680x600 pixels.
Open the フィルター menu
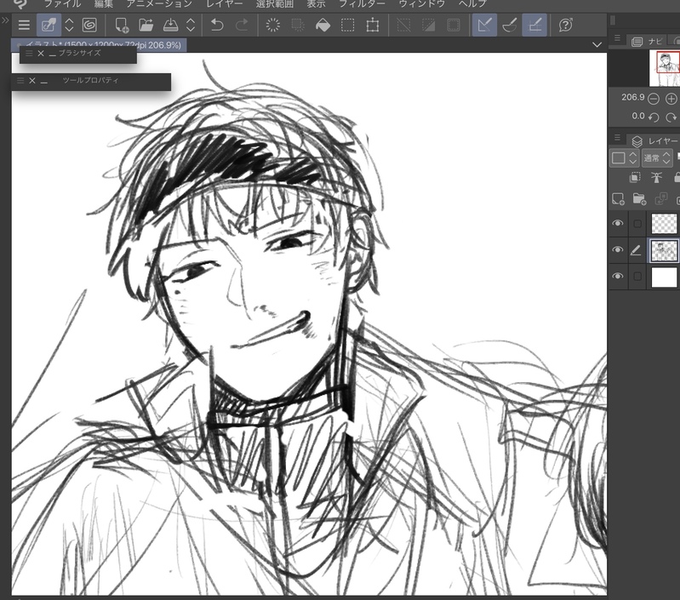(362, 4)
